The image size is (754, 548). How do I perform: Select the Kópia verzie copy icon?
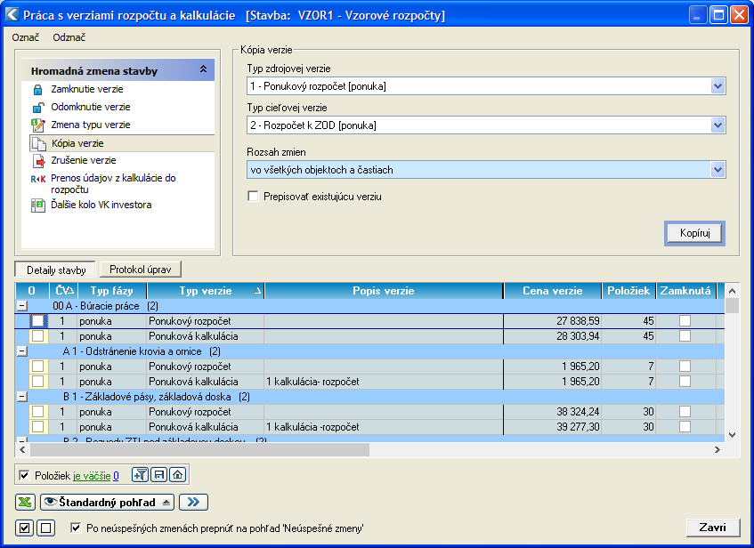pos(38,143)
